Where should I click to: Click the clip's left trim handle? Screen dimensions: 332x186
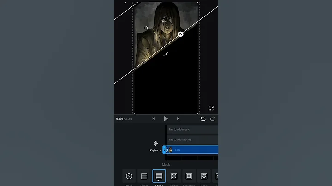point(164,150)
